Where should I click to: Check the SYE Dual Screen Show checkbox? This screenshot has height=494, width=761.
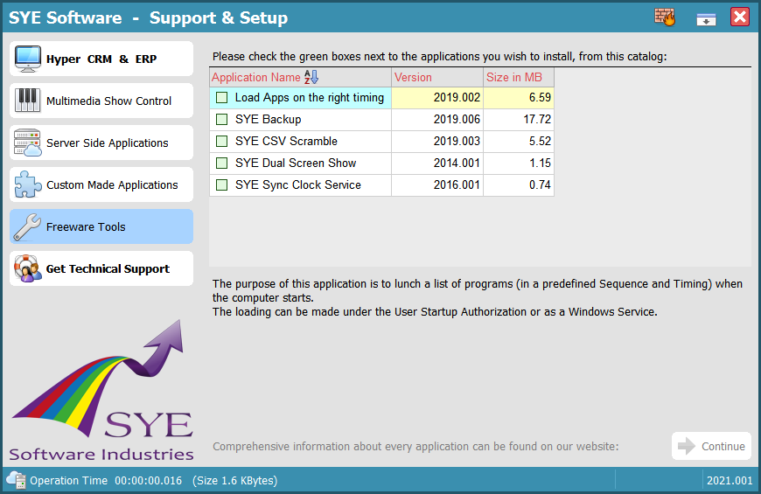[x=222, y=163]
